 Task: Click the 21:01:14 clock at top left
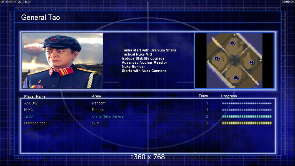tap(24, 2)
